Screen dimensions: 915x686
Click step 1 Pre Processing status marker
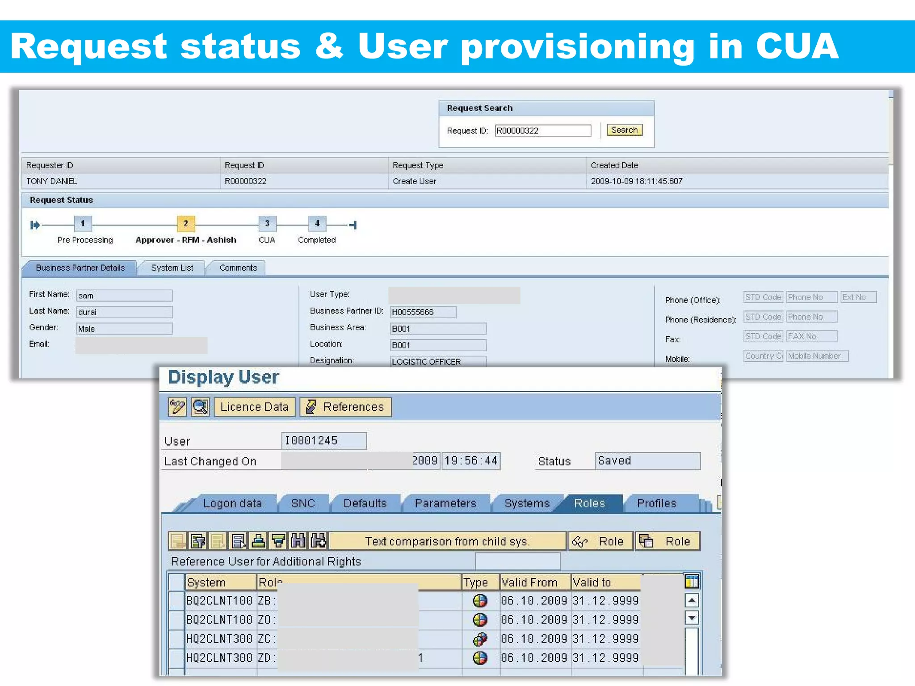[x=83, y=223]
